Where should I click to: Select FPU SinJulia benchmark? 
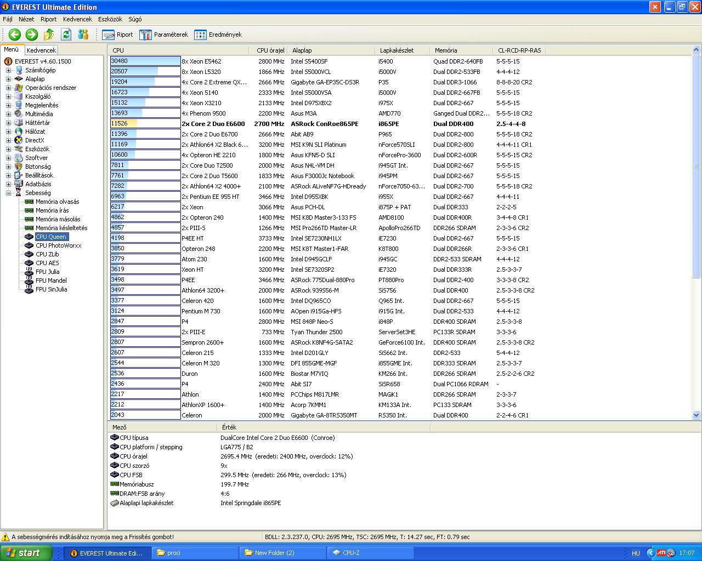[x=52, y=289]
